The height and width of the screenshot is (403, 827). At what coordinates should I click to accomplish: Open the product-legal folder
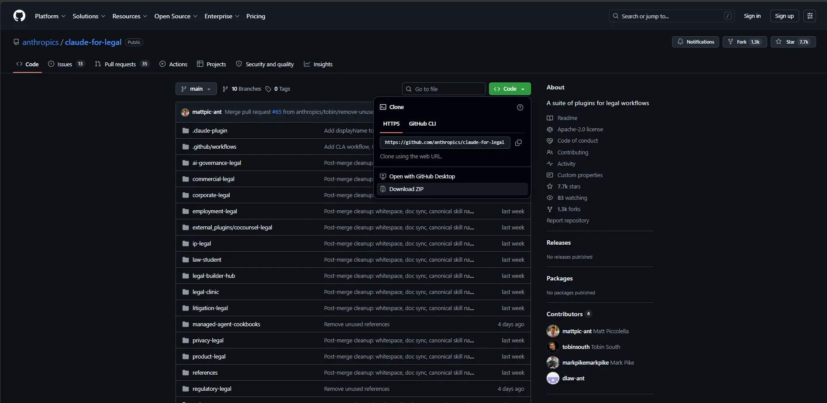click(209, 356)
